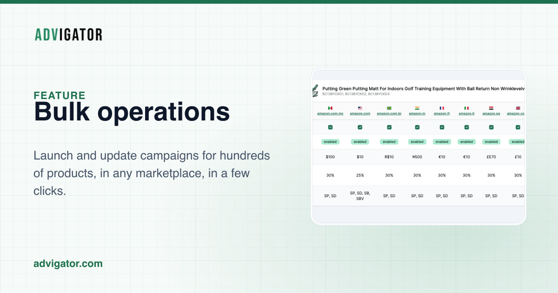Visit the amazon.it link

click(466, 113)
